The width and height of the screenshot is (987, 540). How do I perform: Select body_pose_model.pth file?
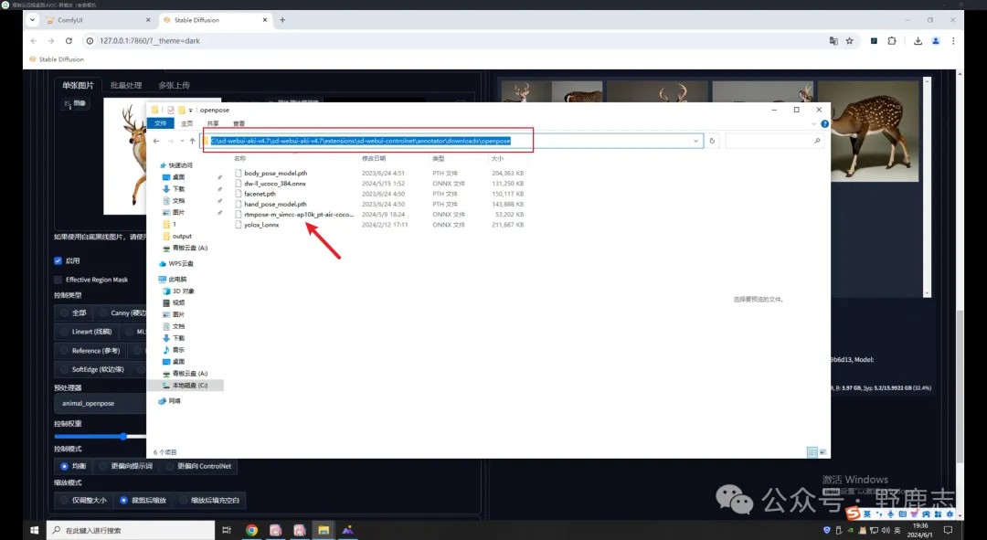[276, 173]
